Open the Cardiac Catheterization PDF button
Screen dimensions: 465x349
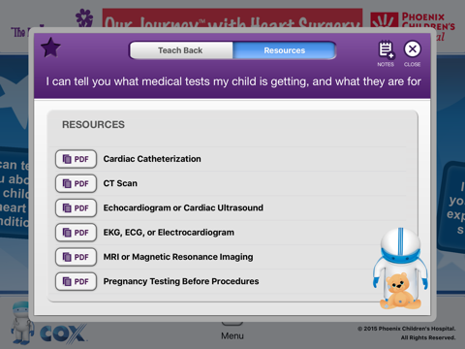point(76,159)
